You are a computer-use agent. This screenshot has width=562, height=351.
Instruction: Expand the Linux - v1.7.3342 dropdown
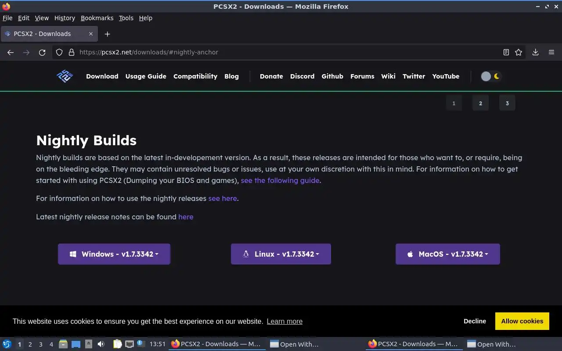[x=281, y=254]
